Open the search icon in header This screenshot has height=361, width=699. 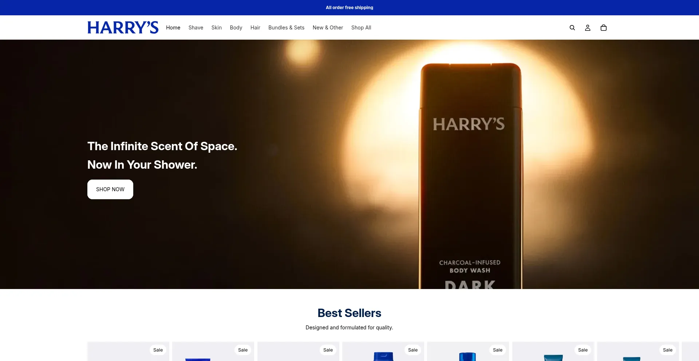(572, 28)
